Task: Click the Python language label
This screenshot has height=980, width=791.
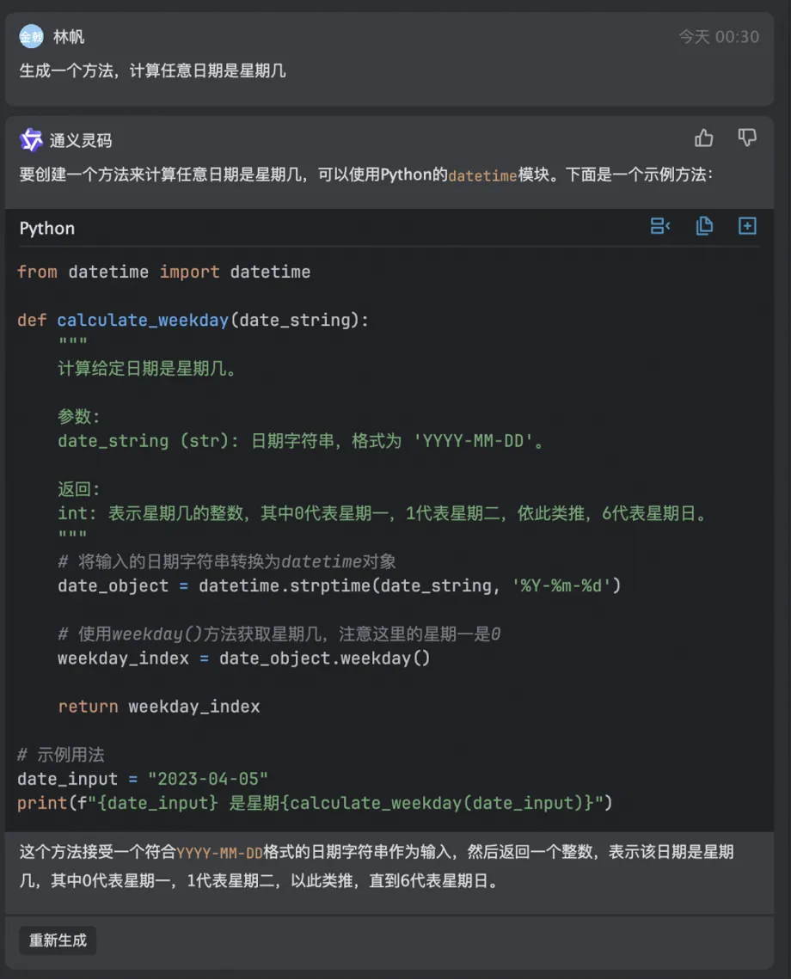Action: click(47, 228)
